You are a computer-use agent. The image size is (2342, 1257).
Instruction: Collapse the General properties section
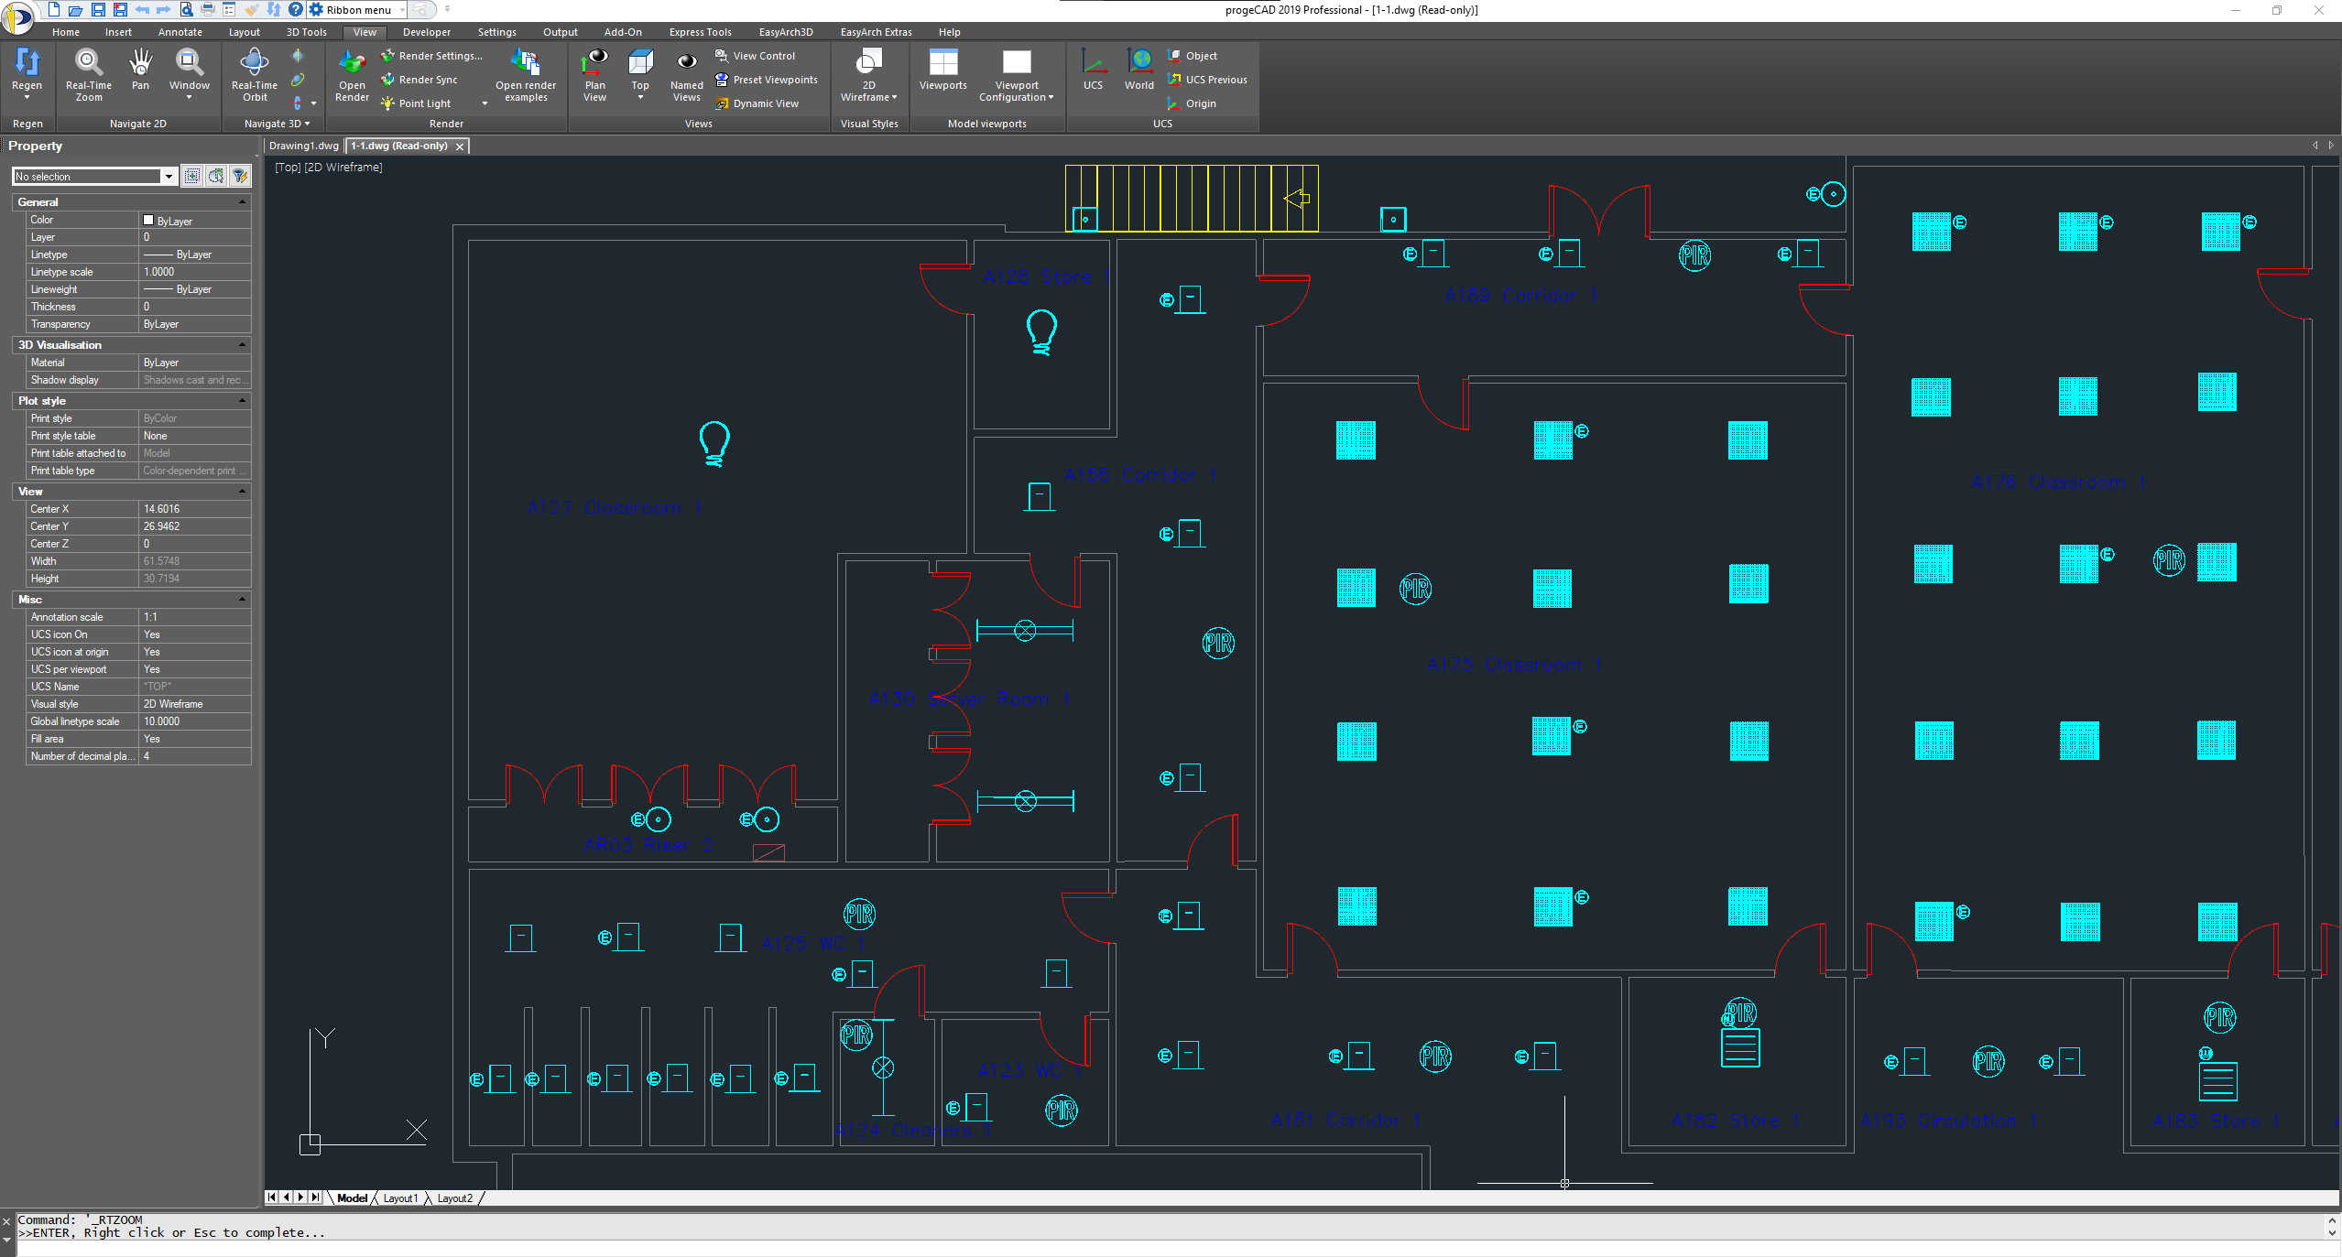tap(242, 202)
